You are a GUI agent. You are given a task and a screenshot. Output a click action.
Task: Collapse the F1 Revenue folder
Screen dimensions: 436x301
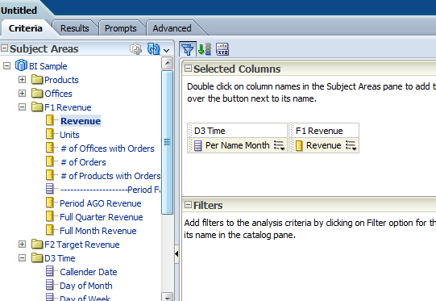point(22,107)
